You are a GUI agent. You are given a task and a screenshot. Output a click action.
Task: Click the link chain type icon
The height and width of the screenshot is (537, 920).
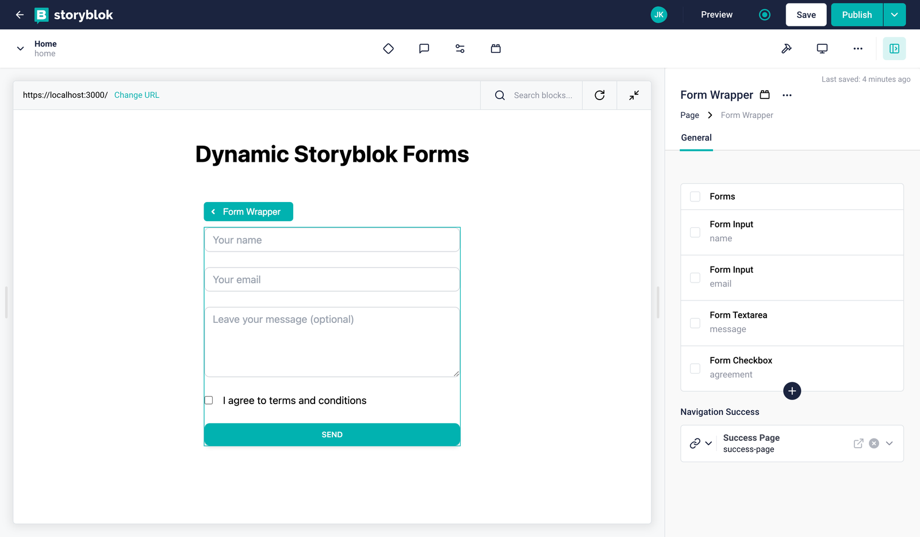pyautogui.click(x=695, y=443)
